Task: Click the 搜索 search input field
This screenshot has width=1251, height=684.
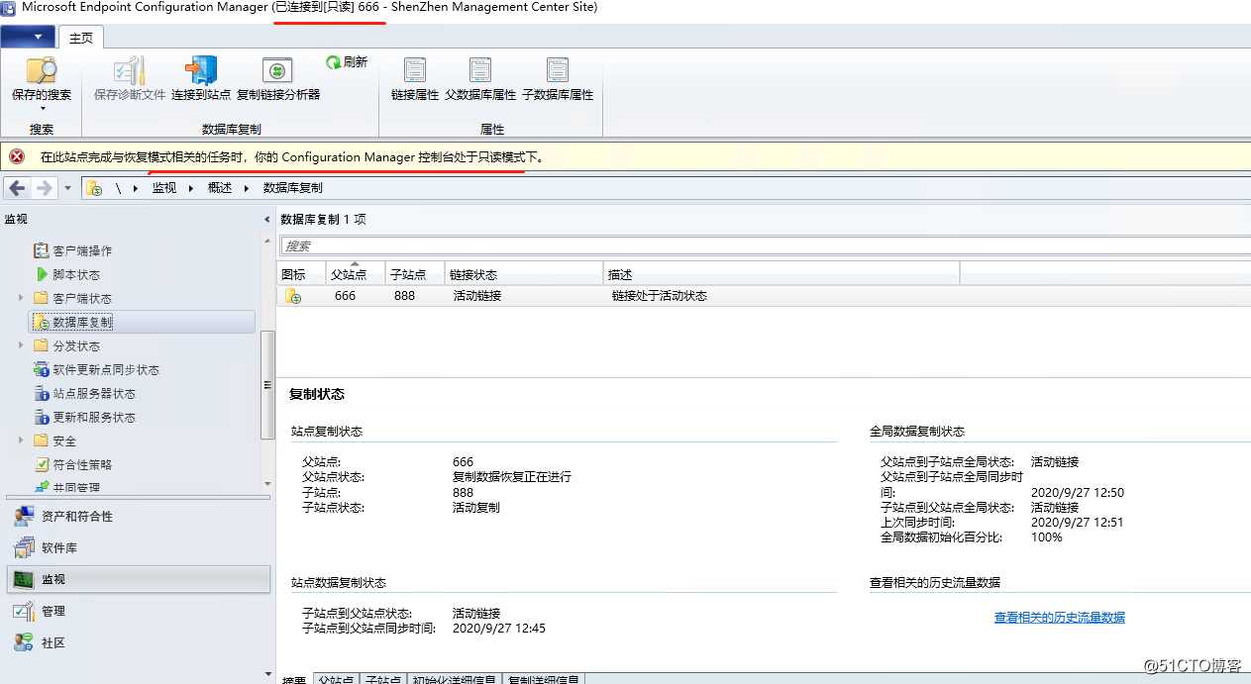Action: tap(765, 245)
